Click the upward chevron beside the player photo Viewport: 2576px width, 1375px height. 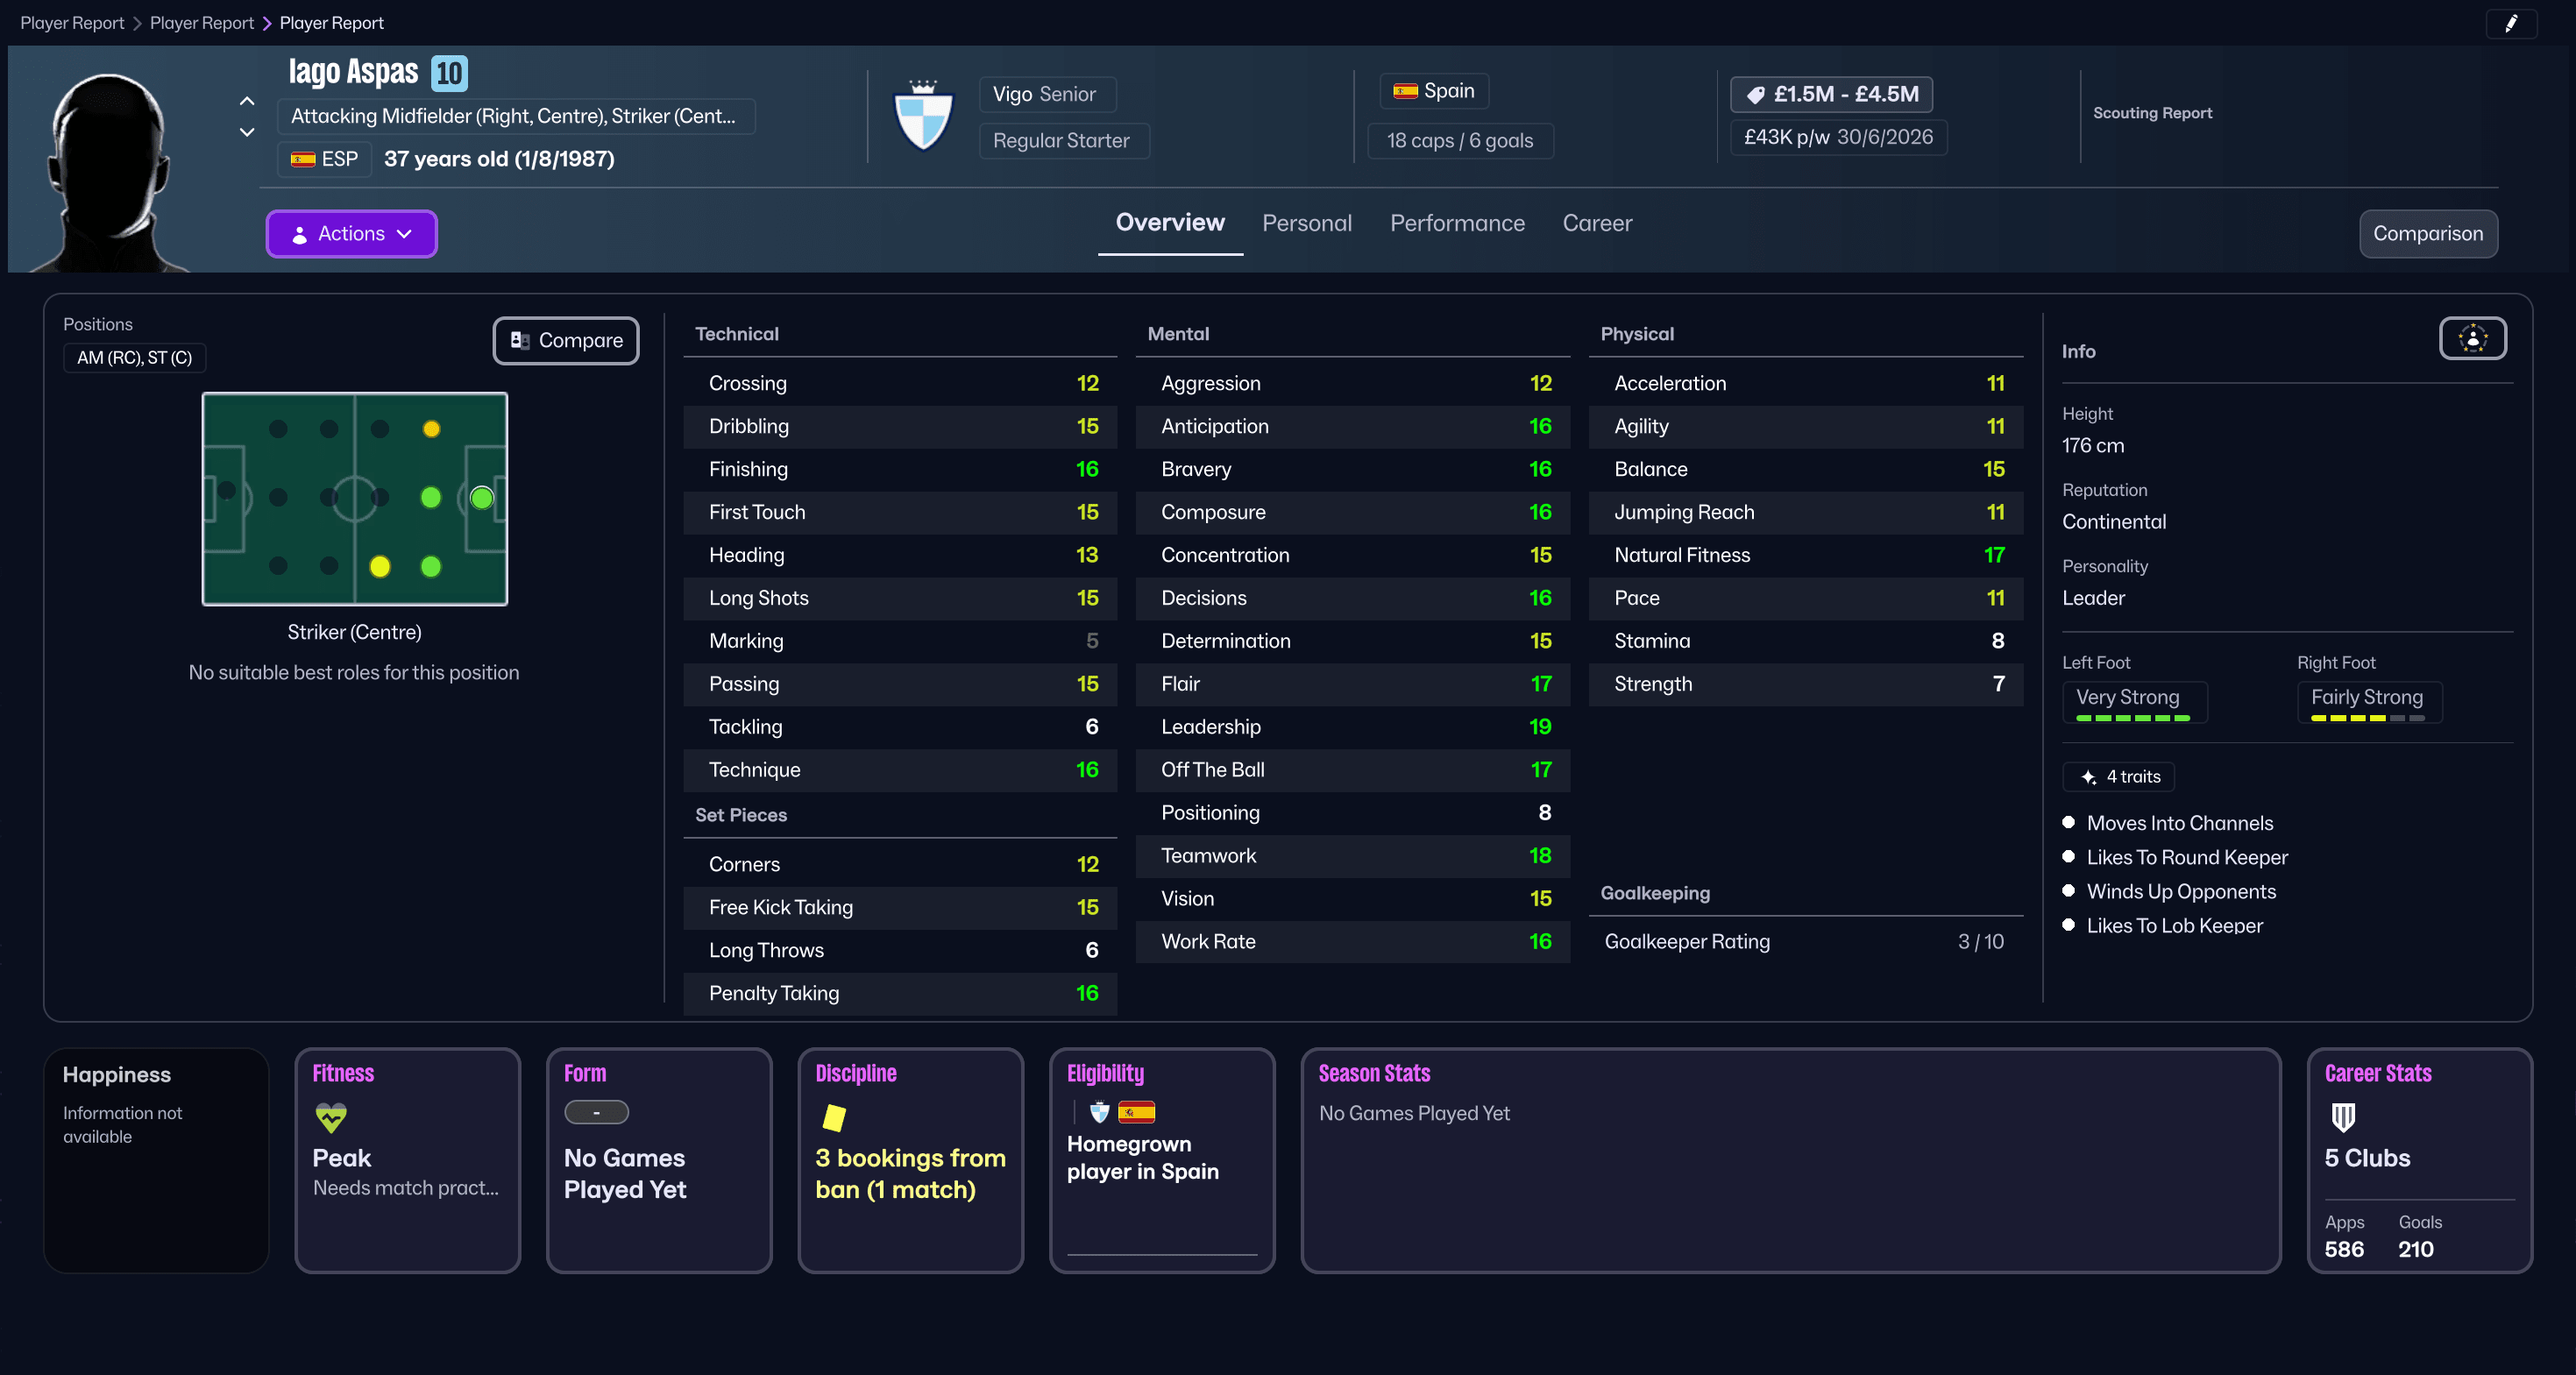[x=246, y=101]
